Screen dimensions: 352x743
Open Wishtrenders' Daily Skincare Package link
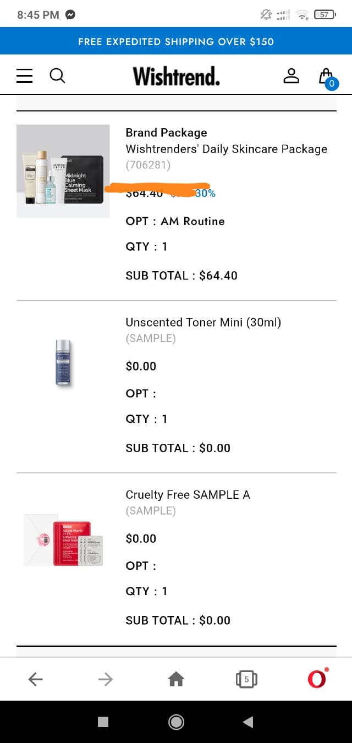[226, 149]
